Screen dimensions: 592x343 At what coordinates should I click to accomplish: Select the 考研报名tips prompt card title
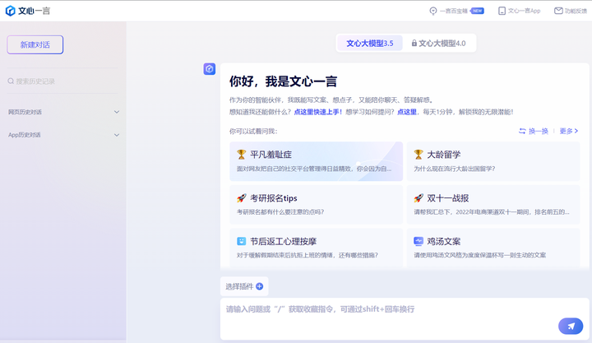273,198
